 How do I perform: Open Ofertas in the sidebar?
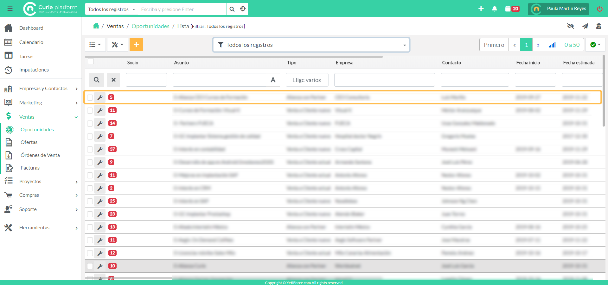(29, 142)
